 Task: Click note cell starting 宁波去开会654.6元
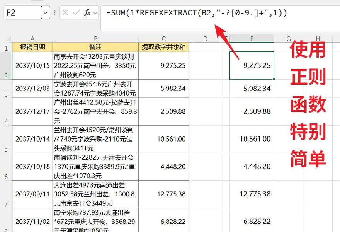coord(96,89)
